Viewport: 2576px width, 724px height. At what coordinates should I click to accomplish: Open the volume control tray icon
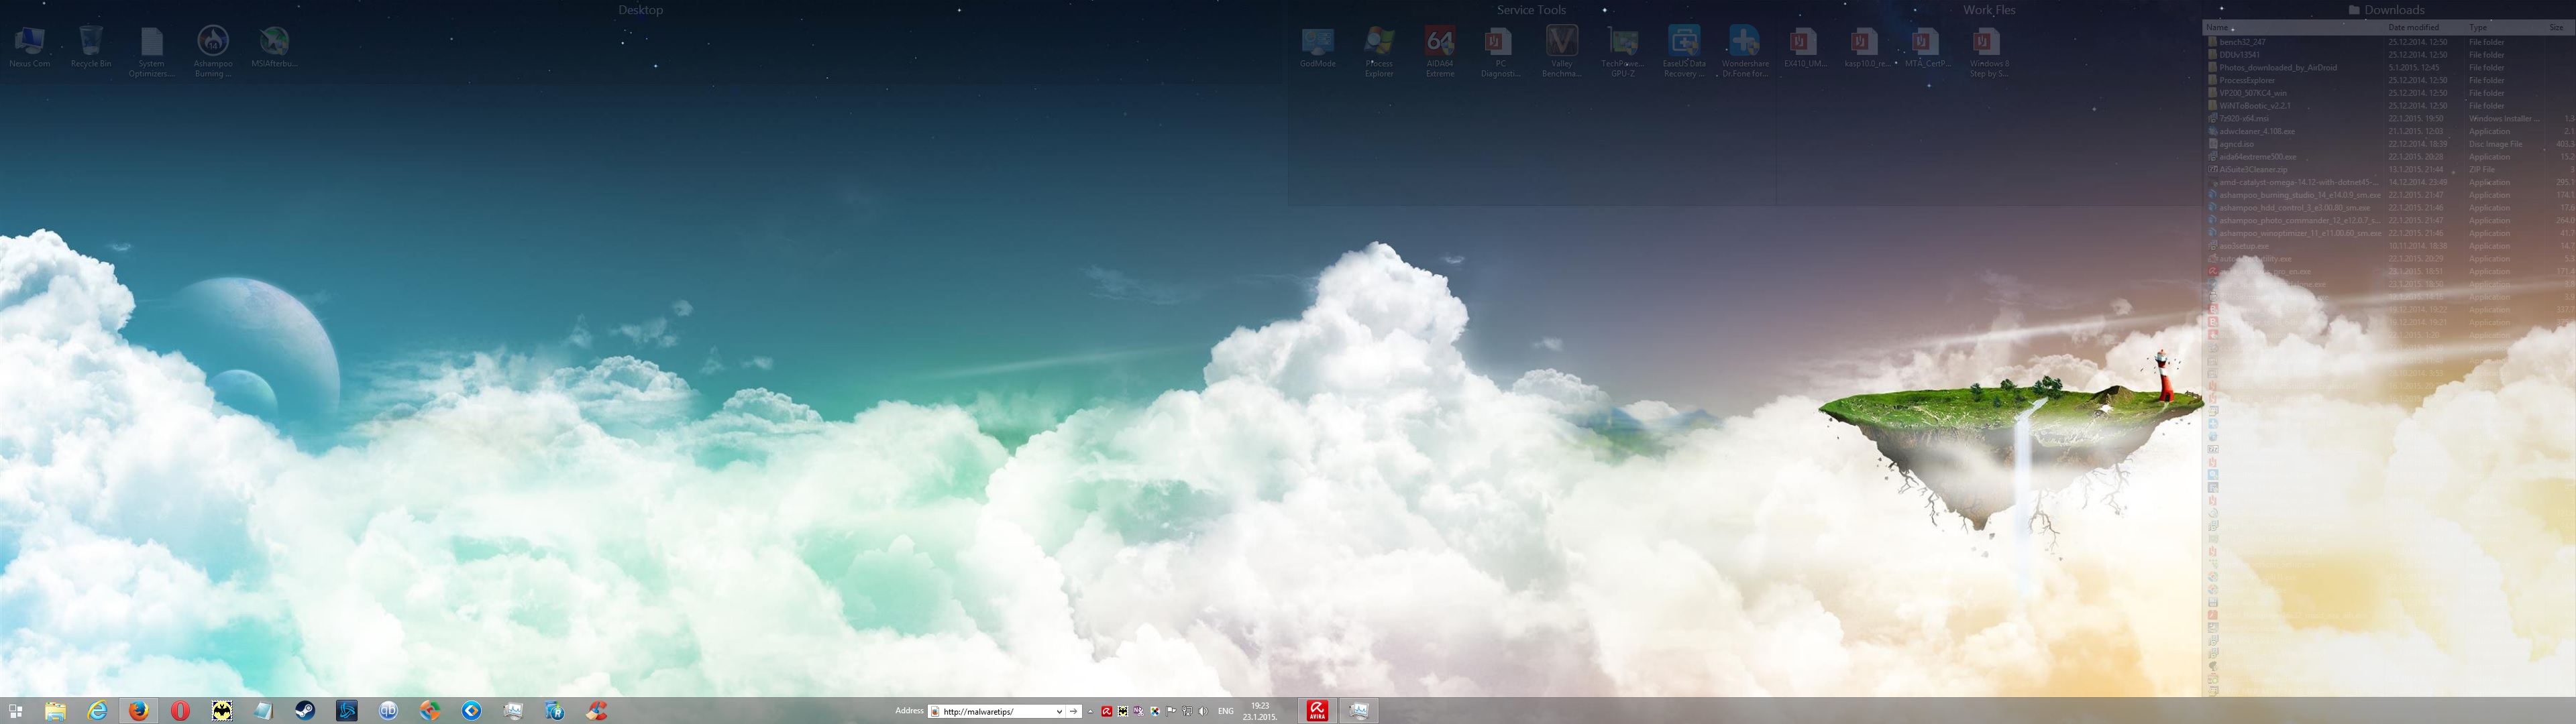1203,711
